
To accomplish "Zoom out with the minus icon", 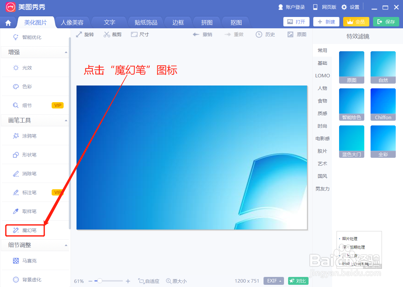I will coord(90,281).
